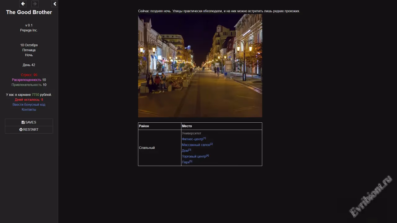Image resolution: width=397 pixels, height=223 pixels.
Task: Collapse the left sidebar with the chevron
Action: (55, 4)
